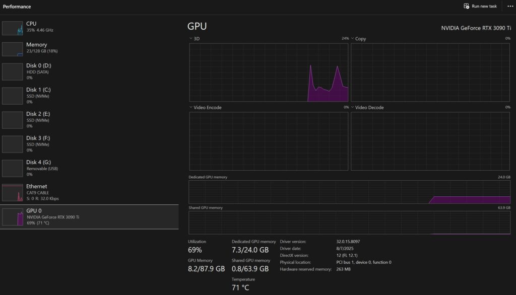The height and width of the screenshot is (295, 516).
Task: Click the Shared GPU memory graph
Action: point(349,223)
